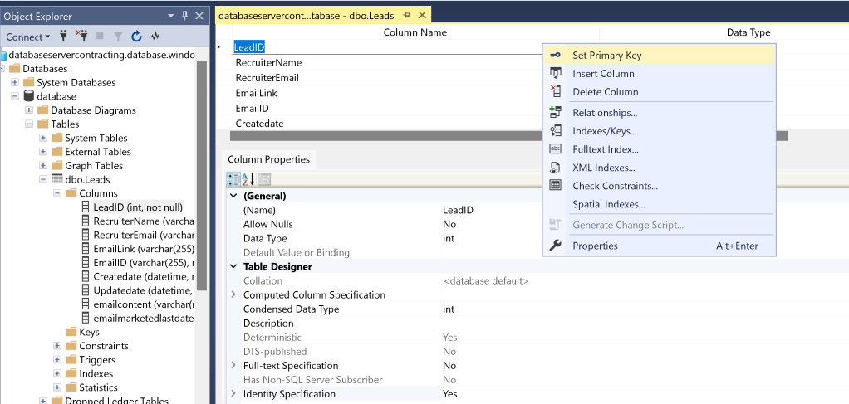Select the RecruiterName row in column grid
The width and height of the screenshot is (849, 404).
pos(388,63)
